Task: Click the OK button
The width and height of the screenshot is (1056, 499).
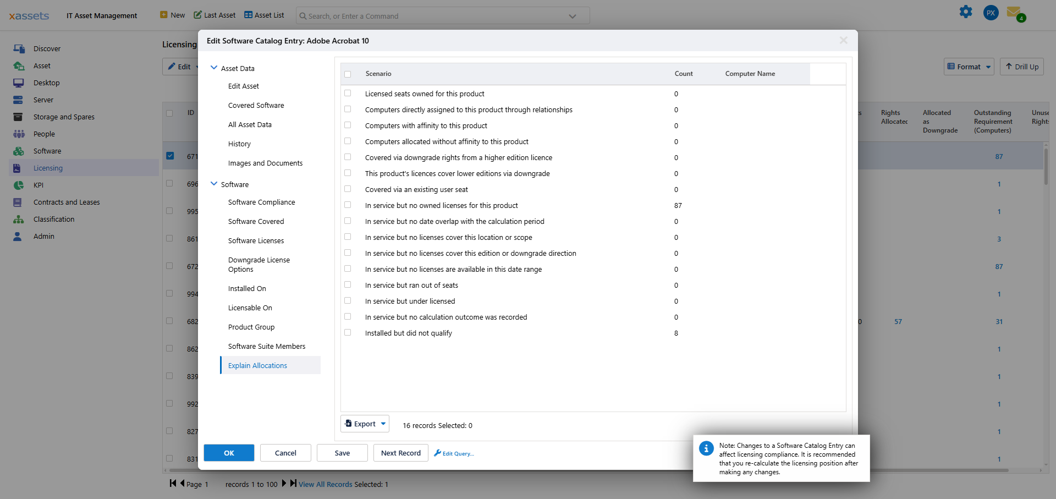Action: point(229,453)
